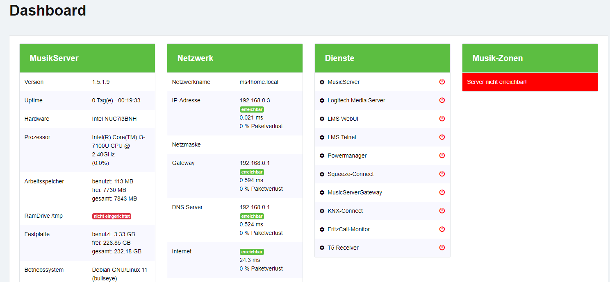Image resolution: width=610 pixels, height=282 pixels.
Task: Open the KNX-Connect gear icon
Action: pos(322,211)
